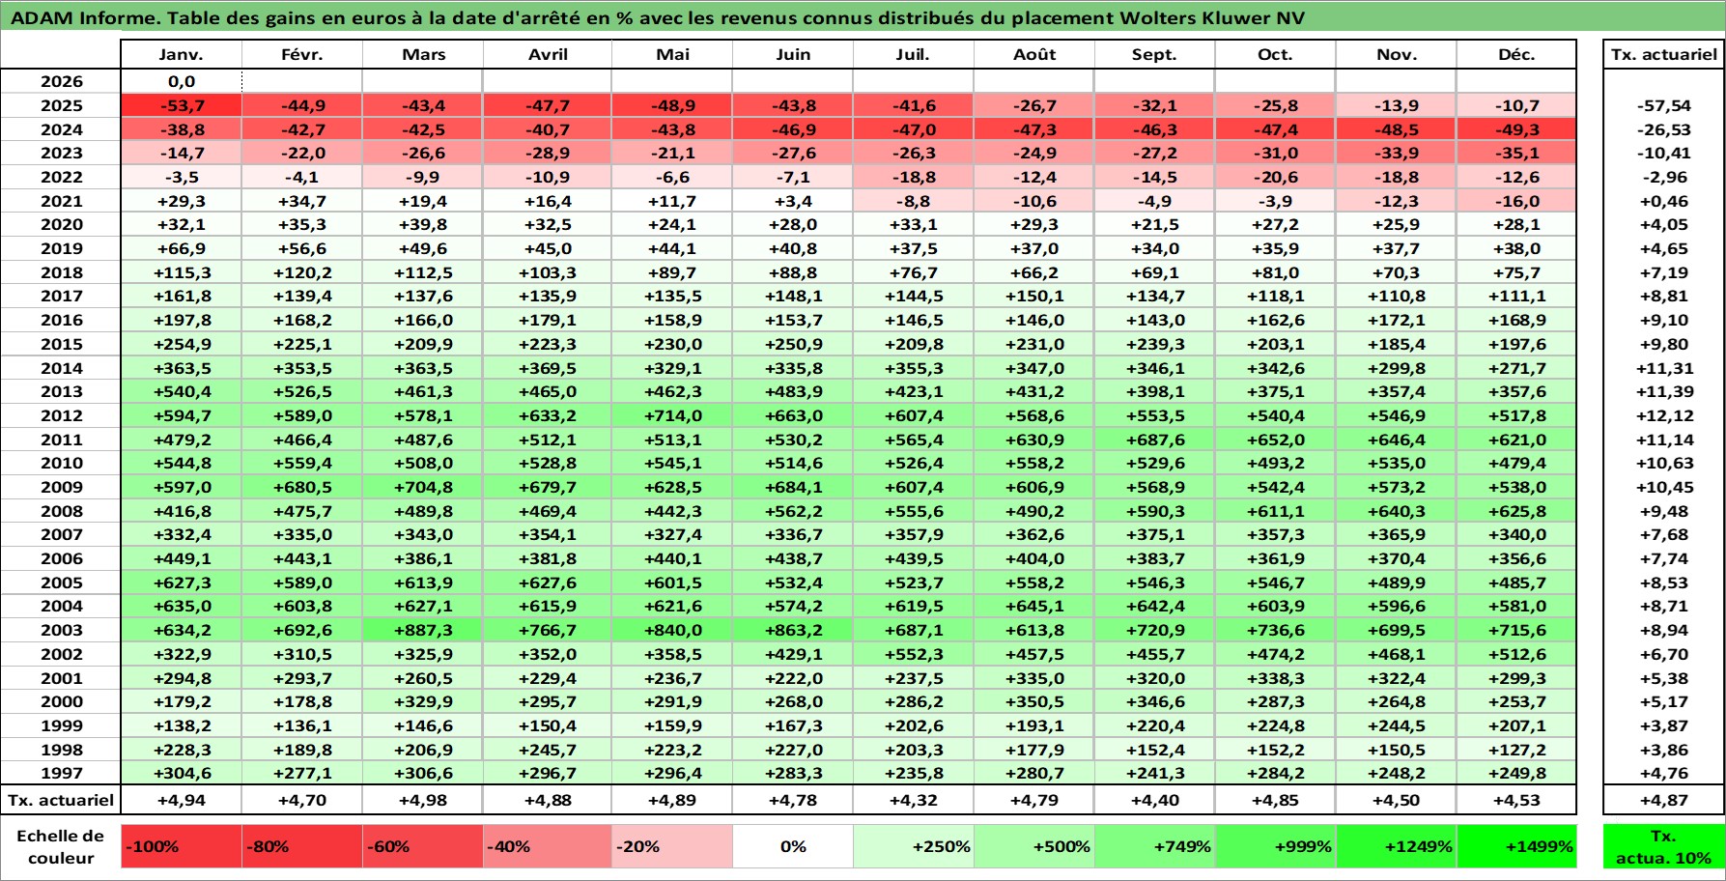Select the -100% red color scale swatch

tap(182, 846)
